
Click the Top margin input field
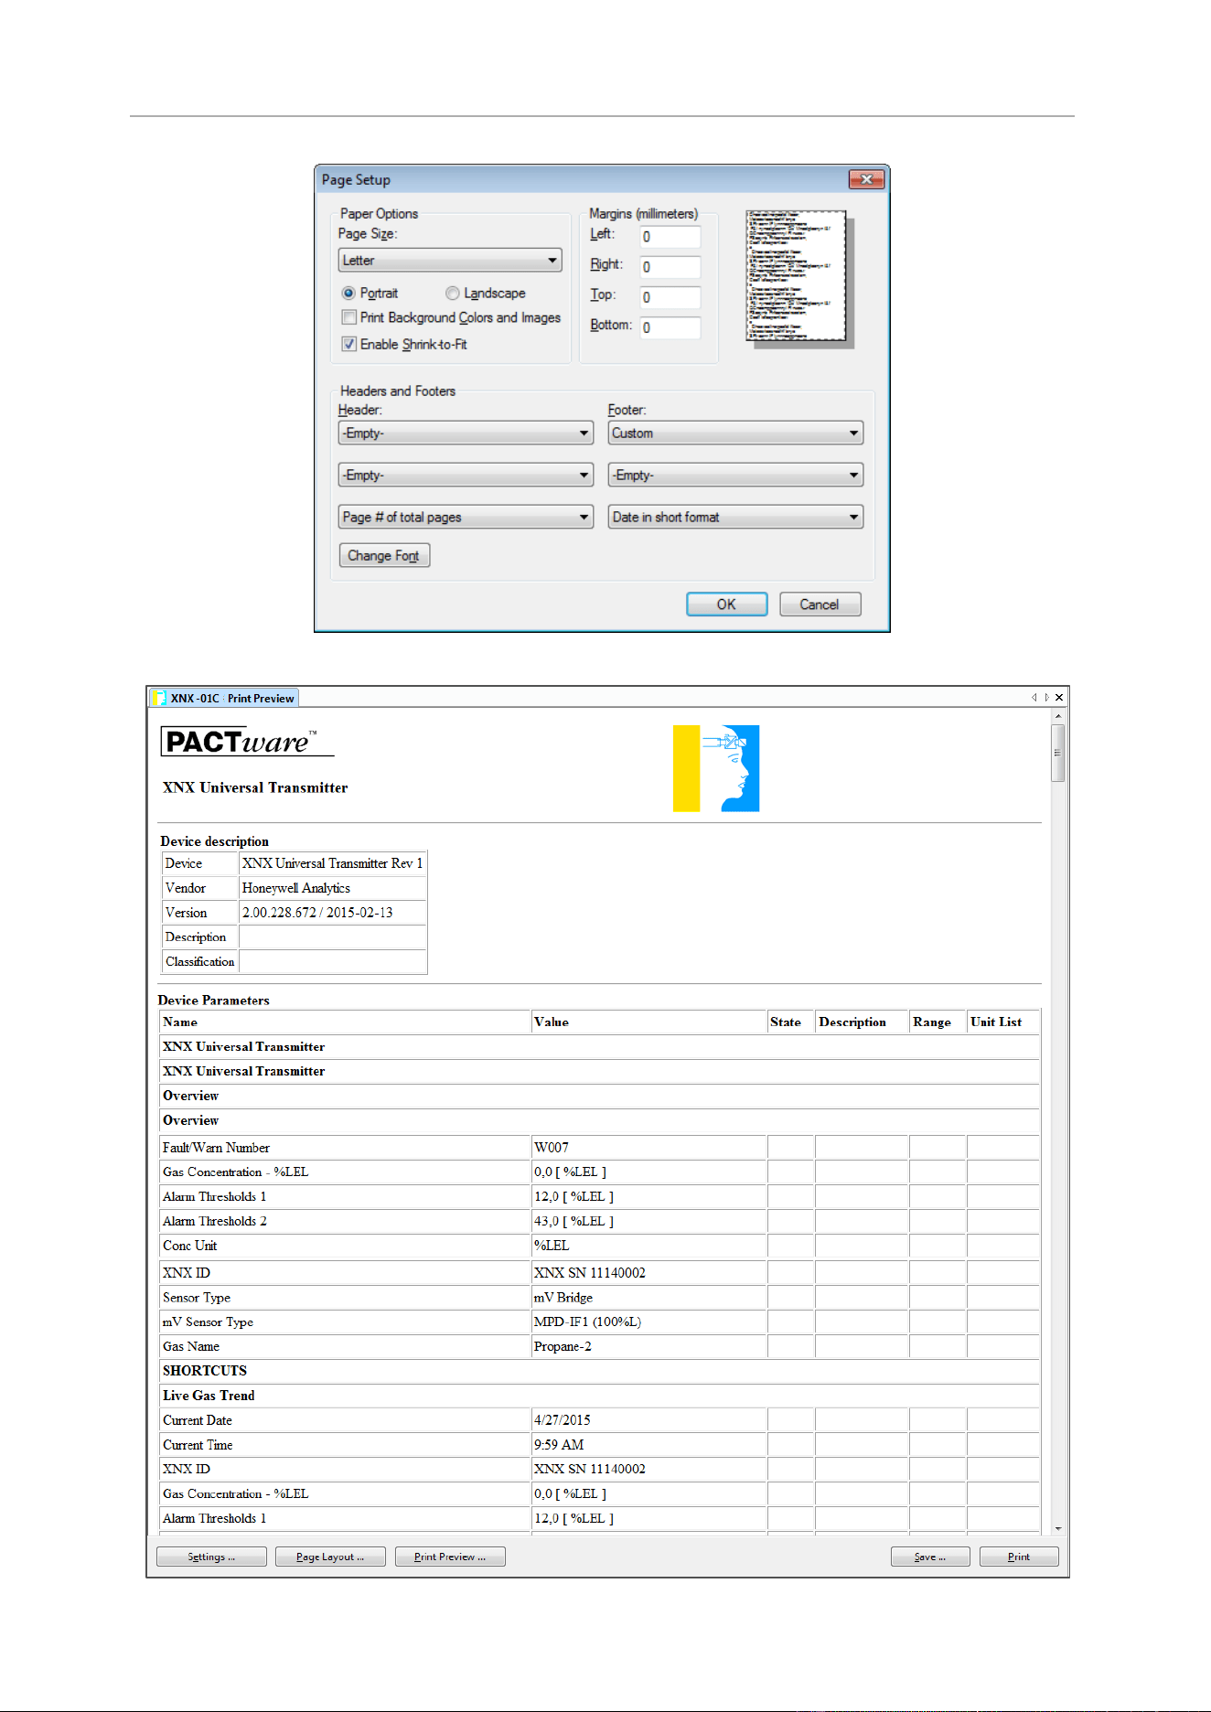click(x=670, y=297)
